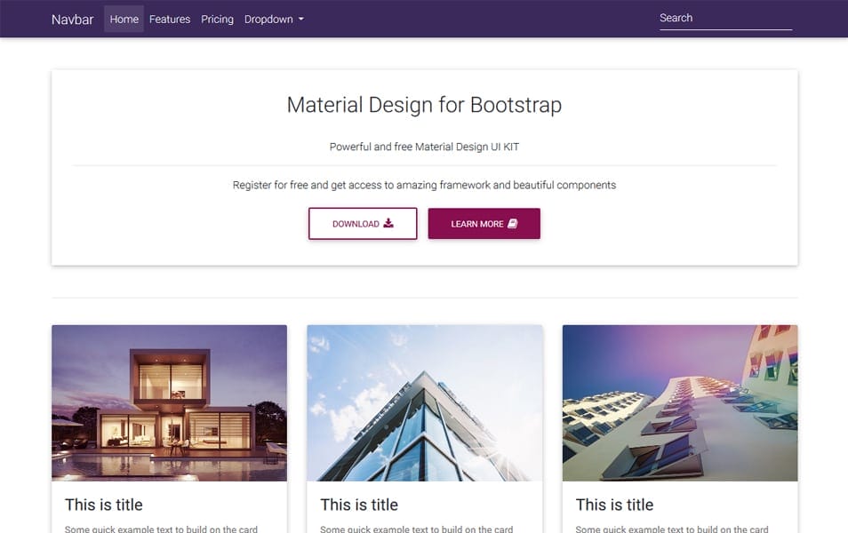Open the modern house photo
848x533 pixels.
tap(169, 402)
